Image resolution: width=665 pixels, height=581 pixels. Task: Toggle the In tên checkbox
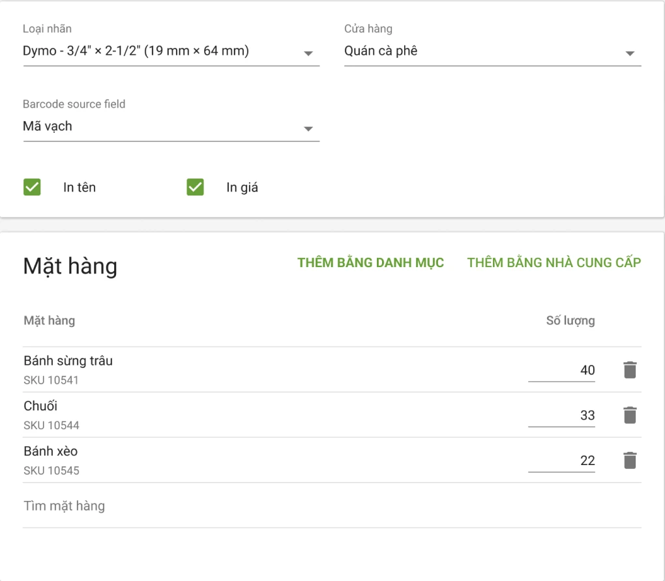(32, 188)
